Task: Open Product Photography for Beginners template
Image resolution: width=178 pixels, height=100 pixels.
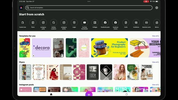Action: click(110, 48)
